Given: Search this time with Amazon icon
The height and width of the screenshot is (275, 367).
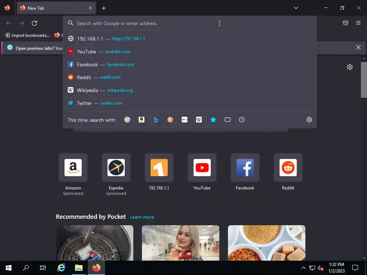Looking at the screenshot, I should pos(141,120).
